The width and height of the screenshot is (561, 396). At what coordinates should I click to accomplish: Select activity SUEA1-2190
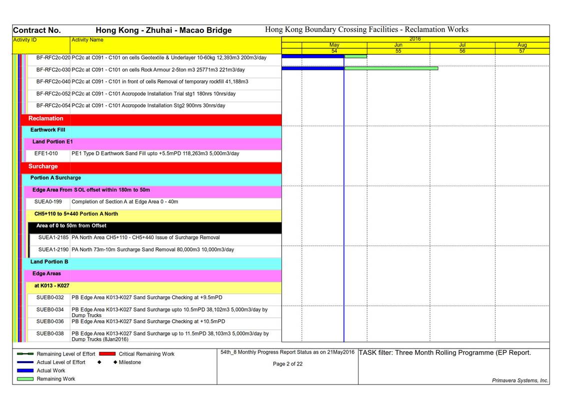156,251
